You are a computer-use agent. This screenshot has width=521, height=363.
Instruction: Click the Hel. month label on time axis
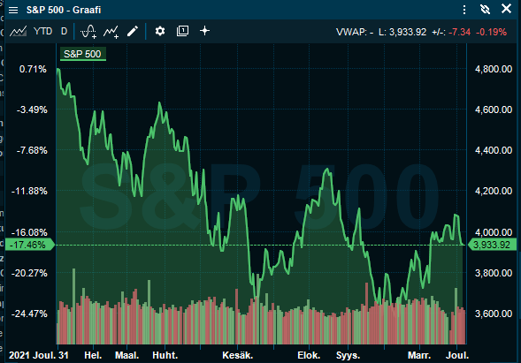click(x=93, y=355)
